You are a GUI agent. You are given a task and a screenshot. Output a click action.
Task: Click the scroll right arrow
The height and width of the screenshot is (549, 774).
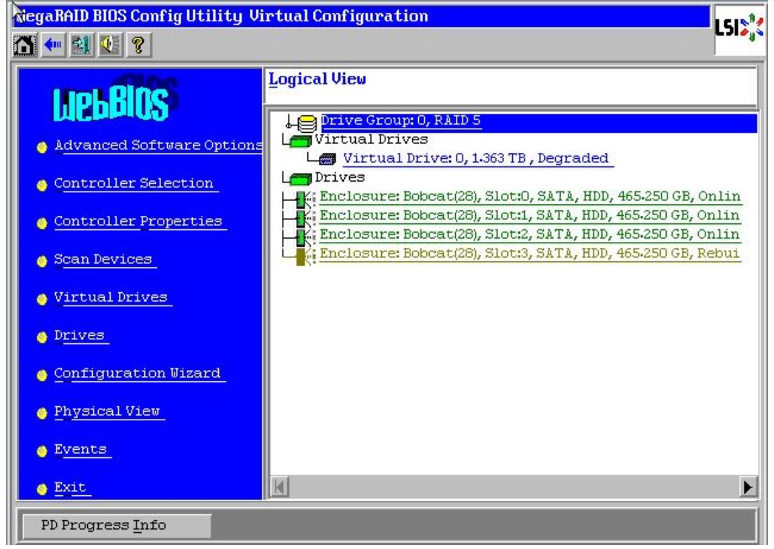747,487
